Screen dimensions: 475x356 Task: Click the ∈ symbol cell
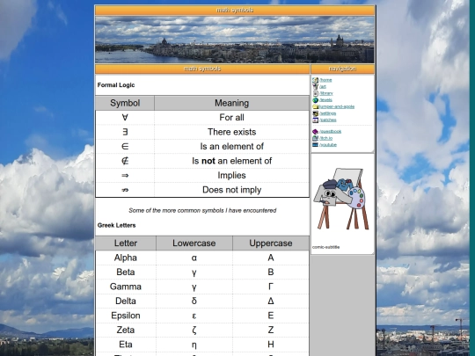pos(125,147)
